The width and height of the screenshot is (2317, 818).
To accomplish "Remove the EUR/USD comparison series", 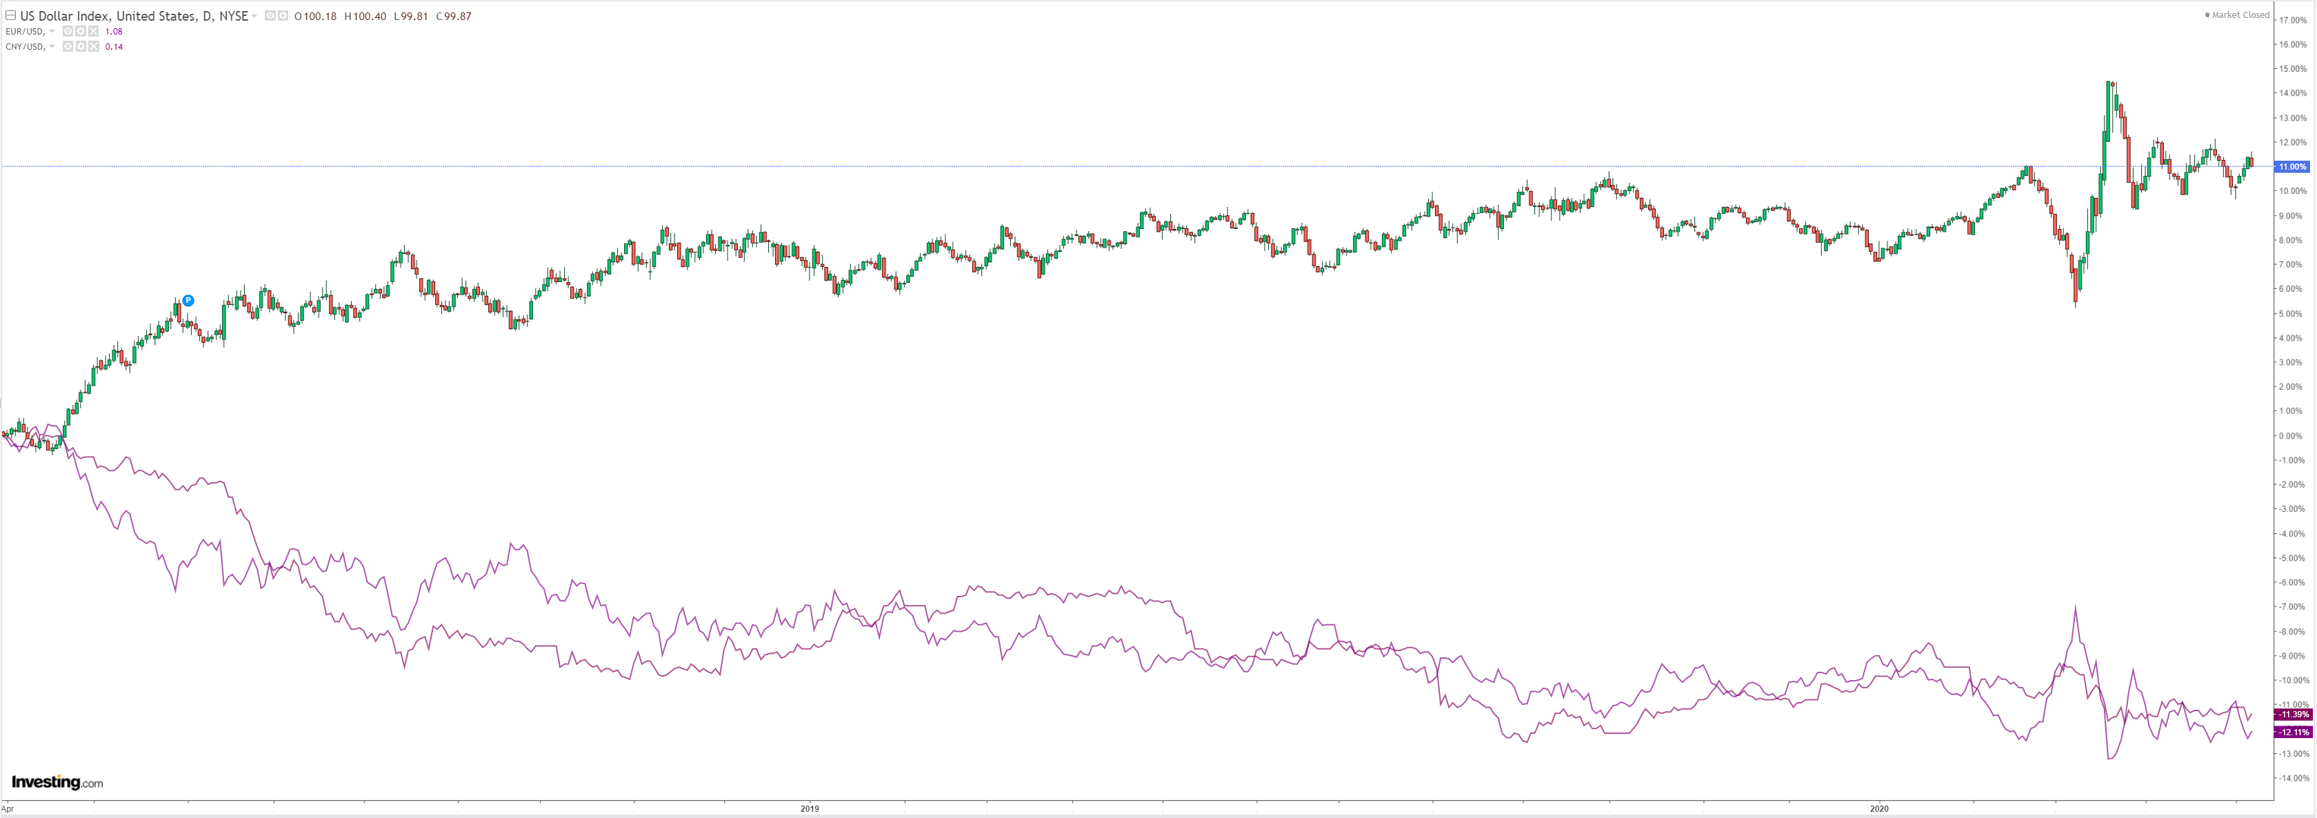I will pyautogui.click(x=94, y=32).
